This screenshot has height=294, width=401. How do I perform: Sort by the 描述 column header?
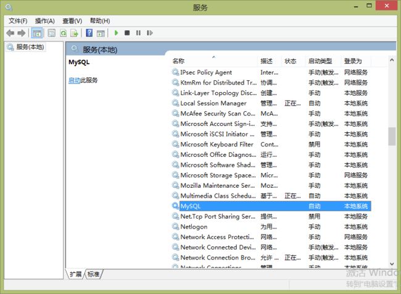point(270,61)
